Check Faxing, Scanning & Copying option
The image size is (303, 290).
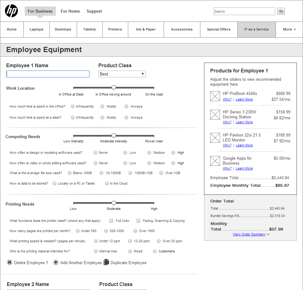coord(138,221)
